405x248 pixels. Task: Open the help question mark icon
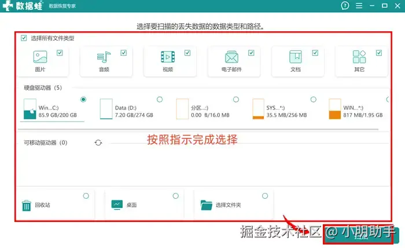pos(345,5)
